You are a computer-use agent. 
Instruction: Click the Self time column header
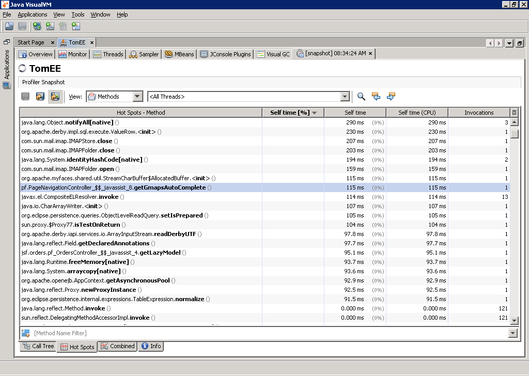click(x=355, y=113)
